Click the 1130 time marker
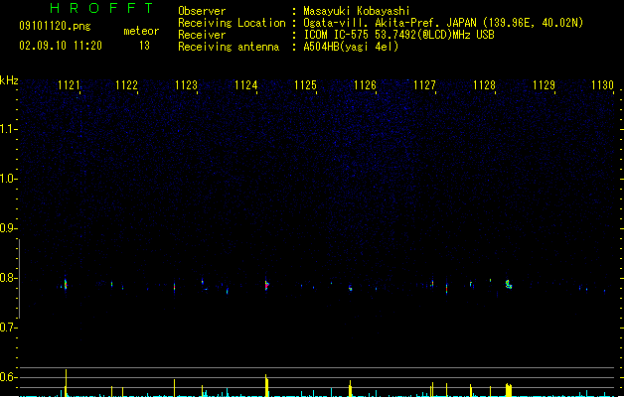The height and width of the screenshot is (397, 625). (603, 85)
